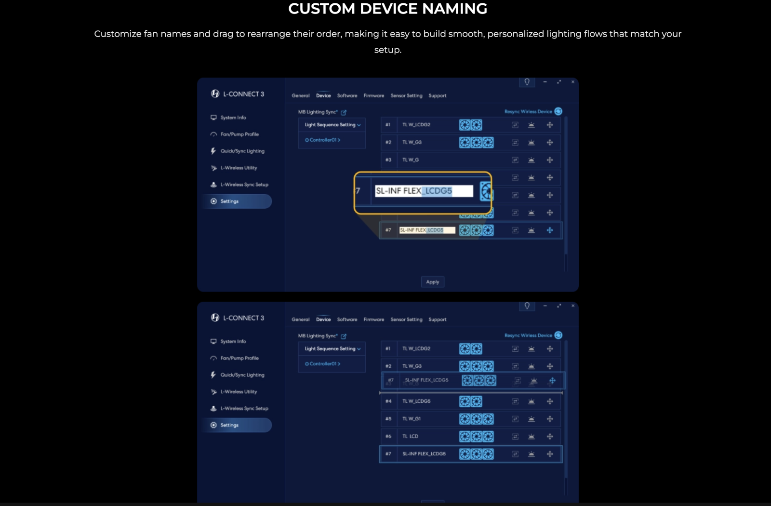The image size is (771, 506).
Task: Click fan thumbnails of TL W_LCDG2, upper window
Action: pyautogui.click(x=471, y=125)
